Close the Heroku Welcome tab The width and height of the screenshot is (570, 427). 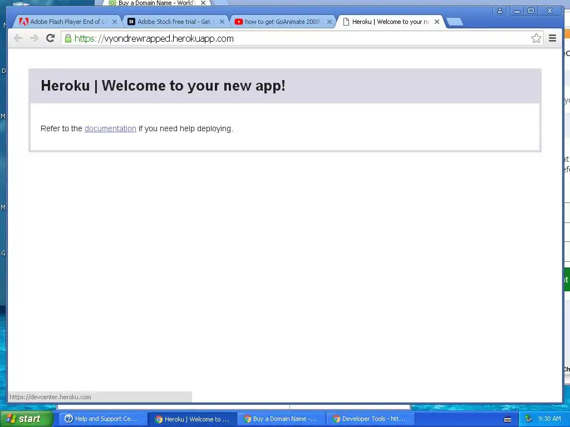click(x=437, y=22)
